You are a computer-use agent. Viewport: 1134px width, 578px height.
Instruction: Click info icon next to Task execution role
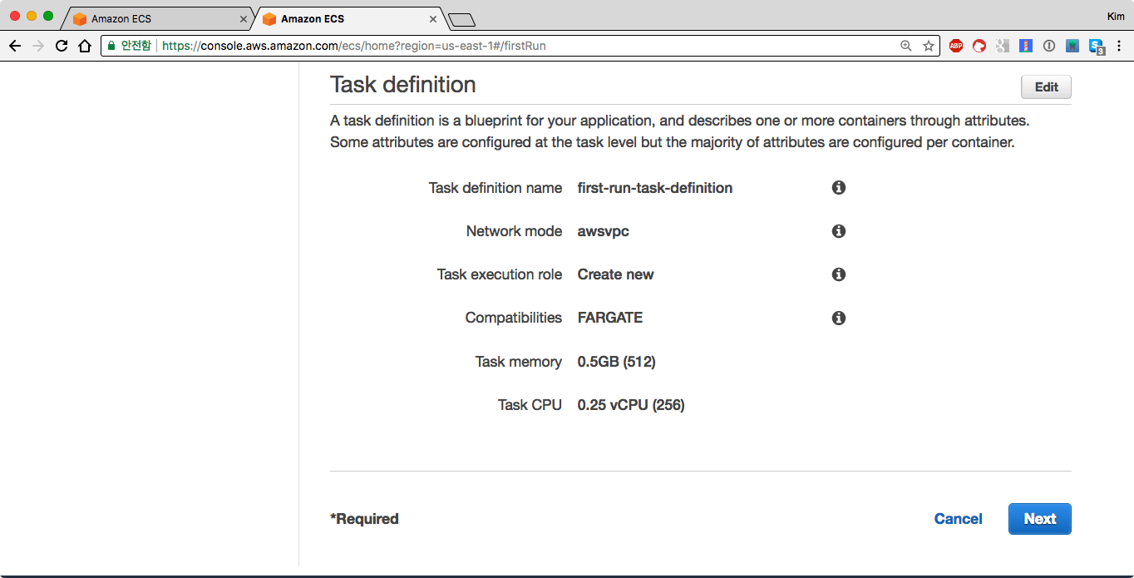839,274
